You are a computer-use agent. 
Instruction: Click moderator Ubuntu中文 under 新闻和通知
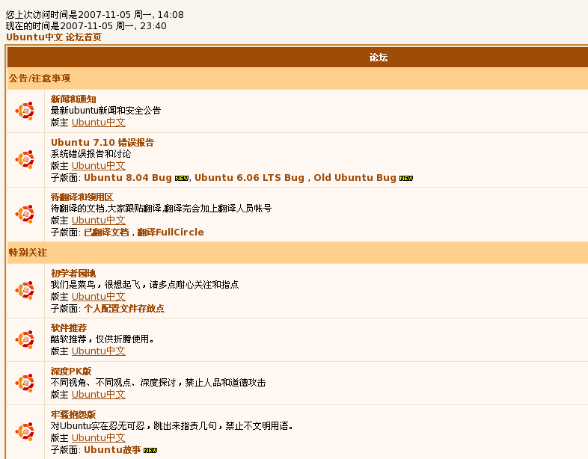click(x=99, y=123)
